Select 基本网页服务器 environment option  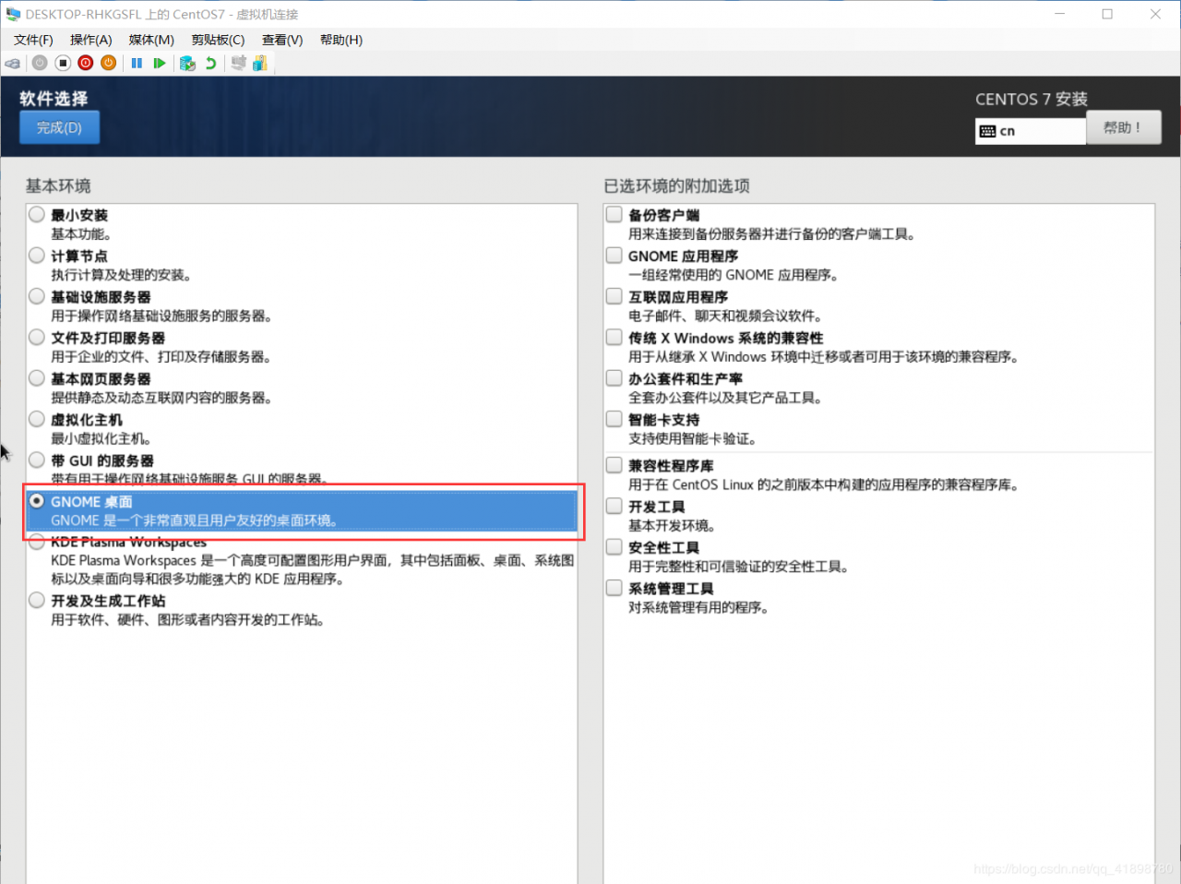37,377
